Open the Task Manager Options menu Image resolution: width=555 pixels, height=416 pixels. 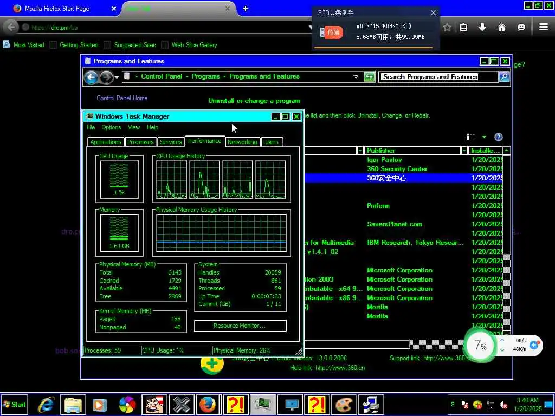click(x=111, y=127)
